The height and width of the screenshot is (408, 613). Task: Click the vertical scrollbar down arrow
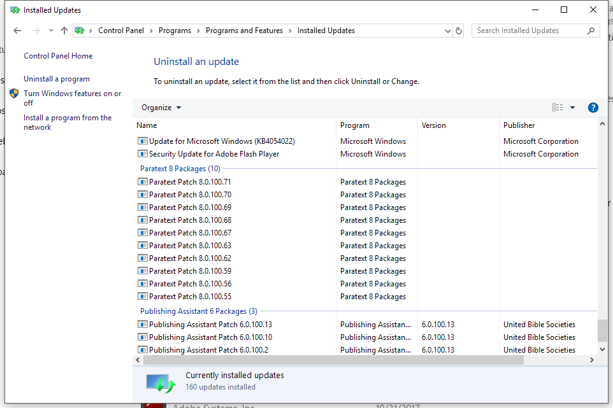pyautogui.click(x=602, y=349)
